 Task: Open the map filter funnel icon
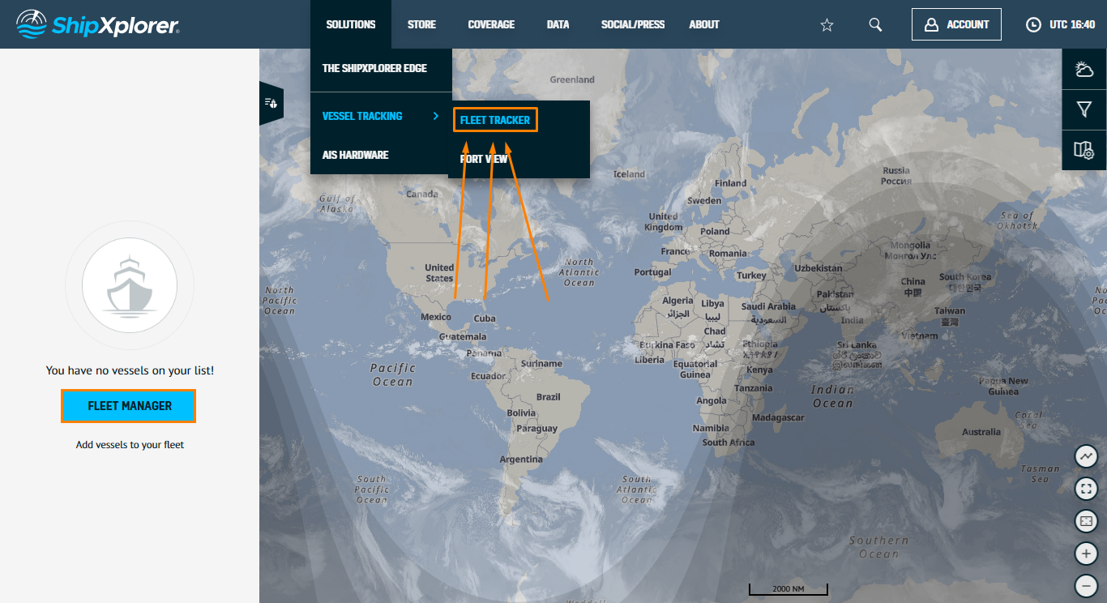(1084, 109)
